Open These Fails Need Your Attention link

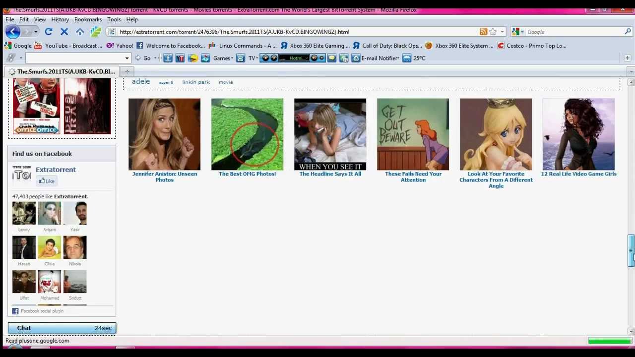(413, 177)
